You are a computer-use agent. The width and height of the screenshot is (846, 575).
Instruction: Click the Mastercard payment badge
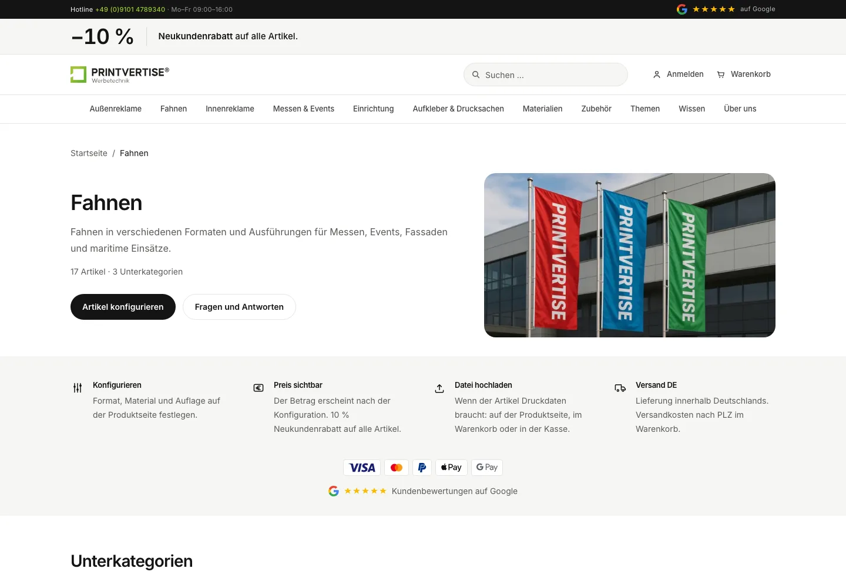pos(397,468)
